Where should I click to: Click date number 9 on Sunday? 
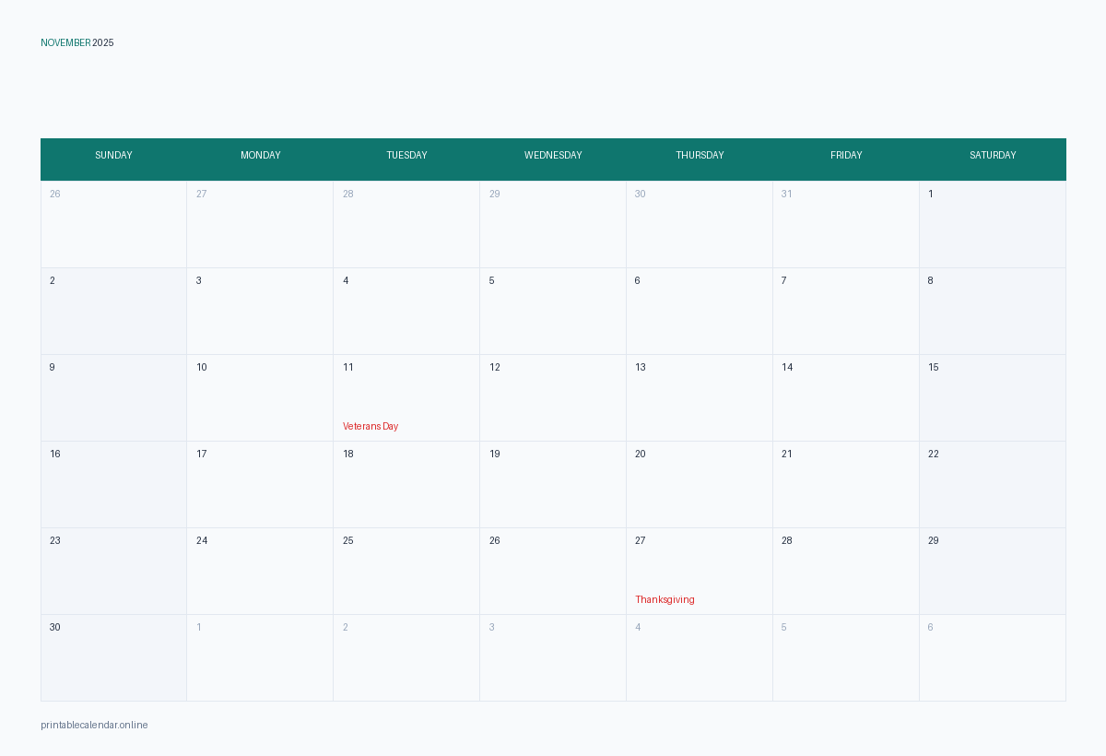(x=52, y=368)
